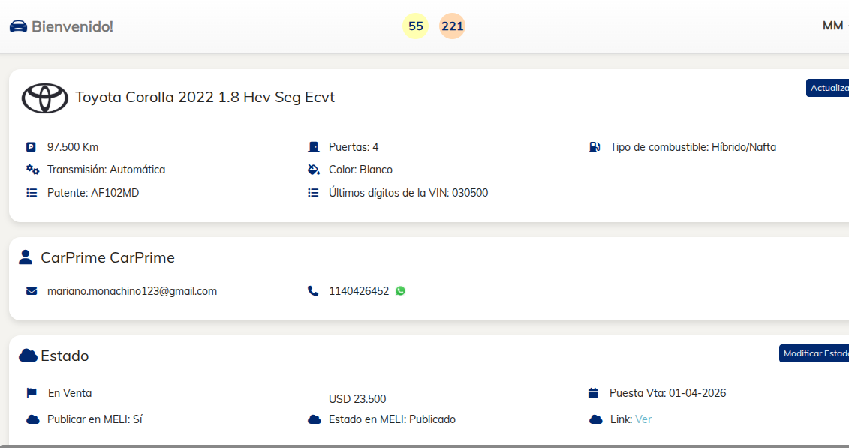Click the Toyota logo

[x=44, y=98]
